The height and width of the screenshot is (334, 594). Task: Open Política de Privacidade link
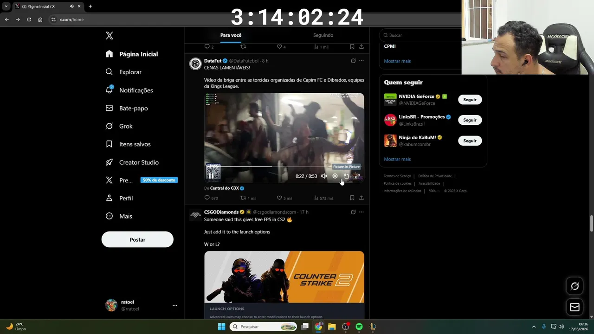(x=435, y=176)
